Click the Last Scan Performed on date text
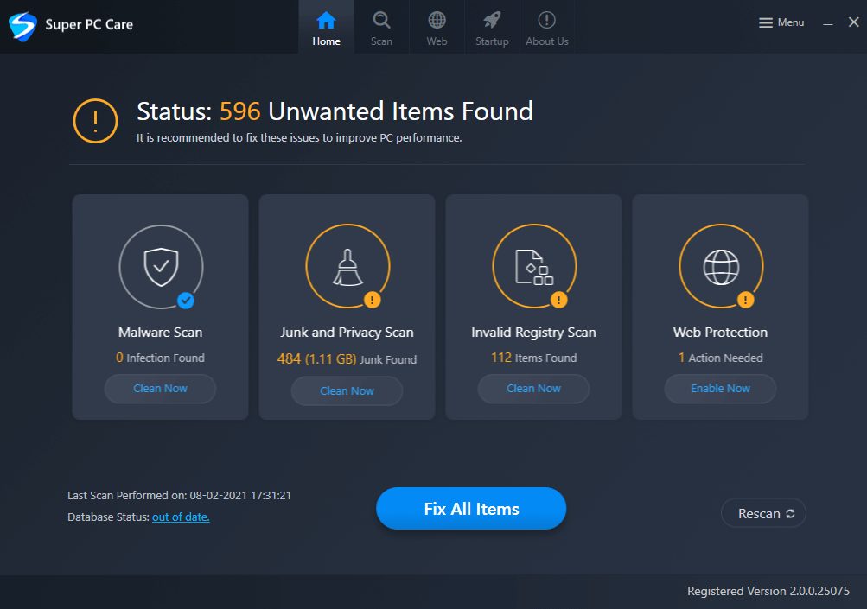 coord(179,496)
